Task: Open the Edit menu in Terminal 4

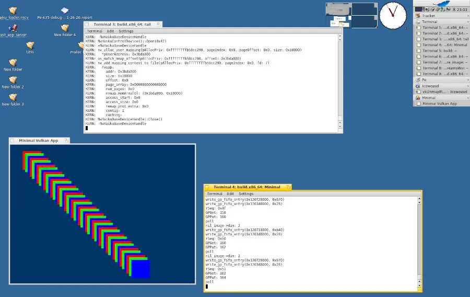Action: (230, 194)
